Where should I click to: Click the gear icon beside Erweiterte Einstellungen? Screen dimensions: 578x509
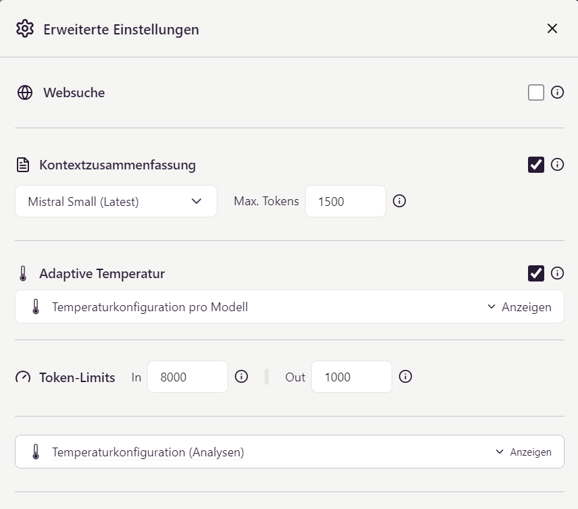[25, 29]
